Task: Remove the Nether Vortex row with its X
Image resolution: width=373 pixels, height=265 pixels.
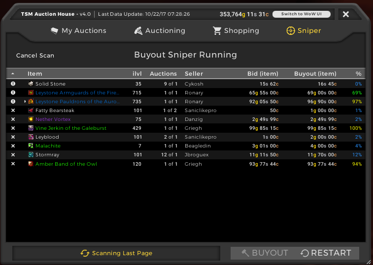Action: point(13,119)
